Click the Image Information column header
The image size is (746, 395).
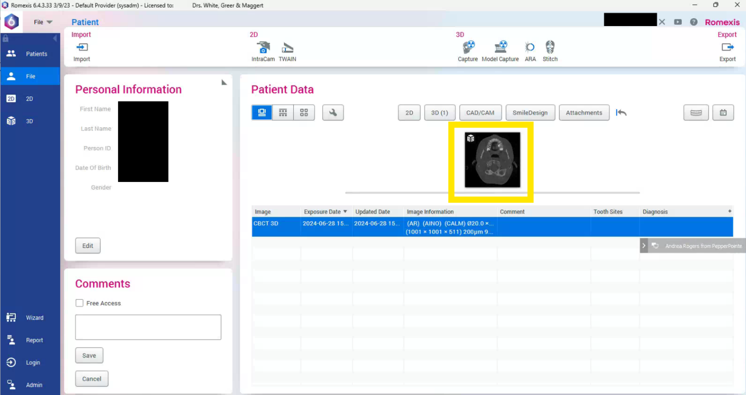(x=450, y=212)
